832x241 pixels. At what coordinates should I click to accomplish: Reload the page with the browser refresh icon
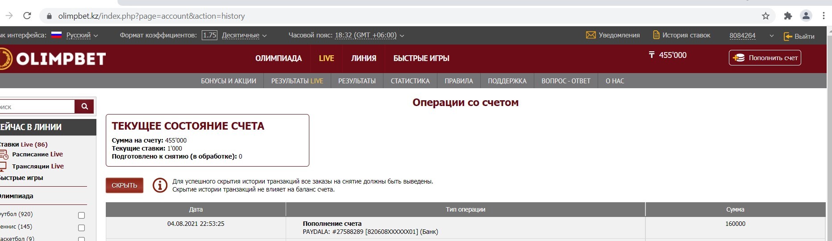27,16
